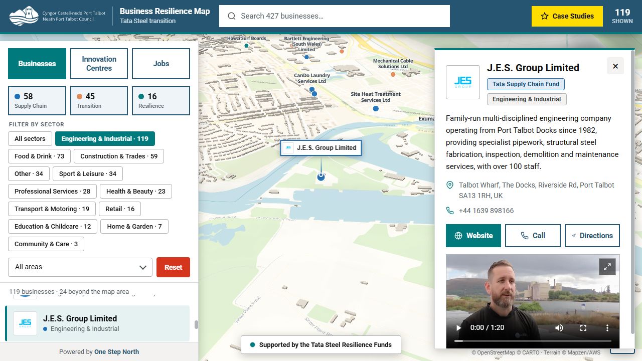Select the All sectors filter chip
Viewport: 642px width, 361px height.
click(30, 139)
